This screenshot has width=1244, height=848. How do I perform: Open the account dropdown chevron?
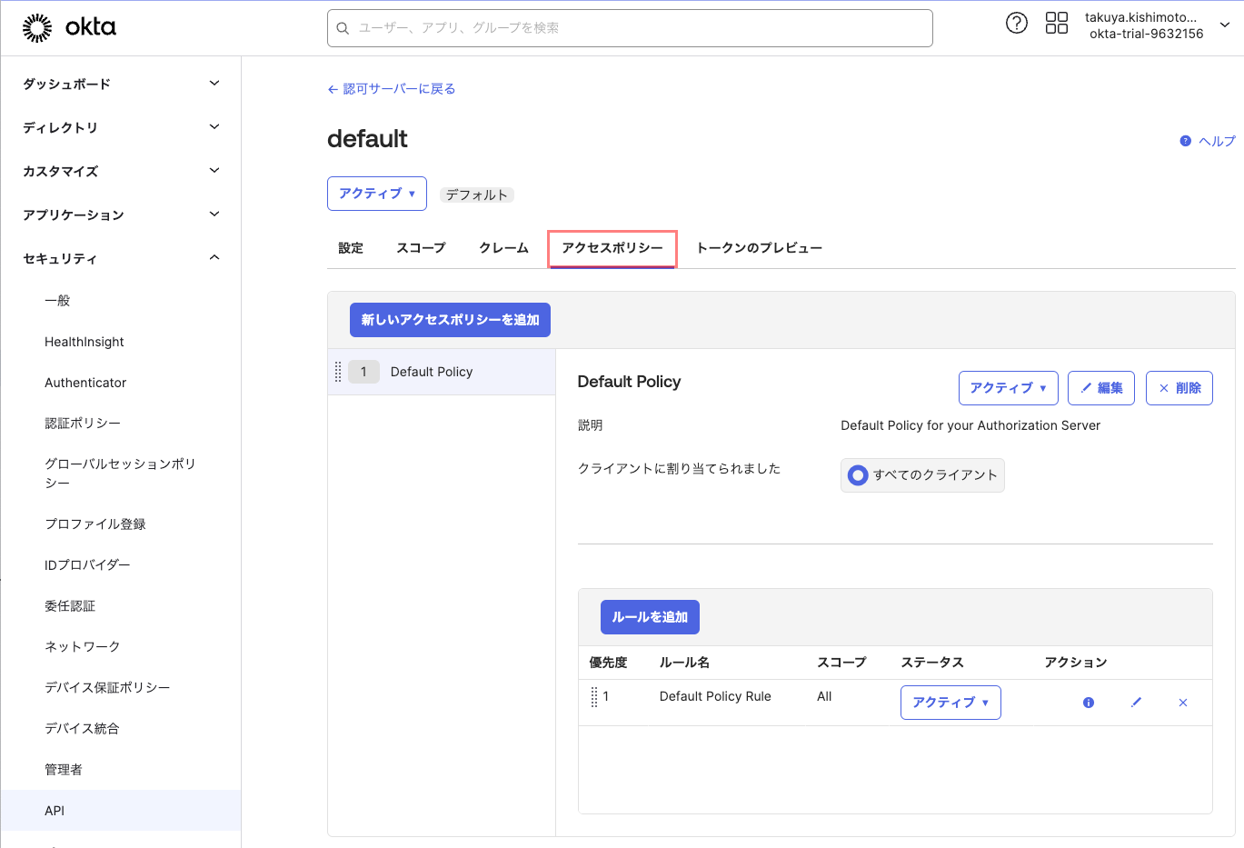pos(1225,25)
